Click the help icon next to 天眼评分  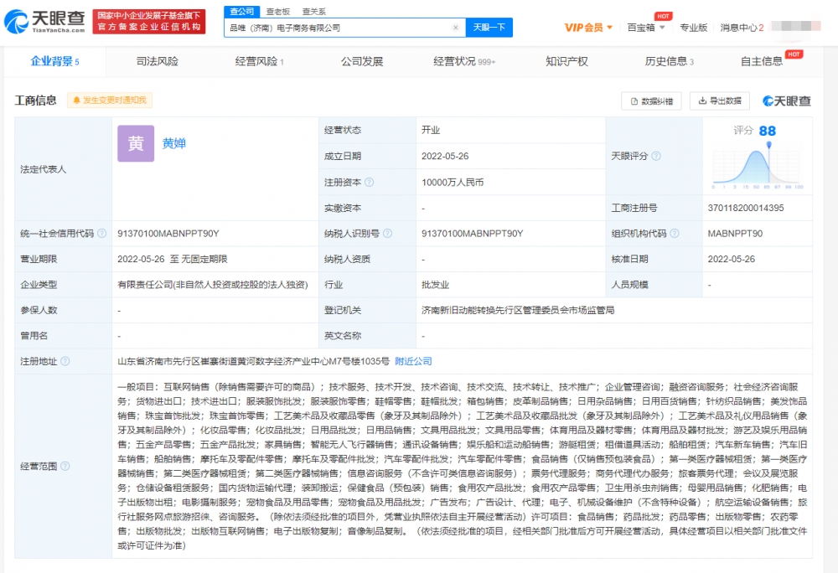(x=656, y=156)
